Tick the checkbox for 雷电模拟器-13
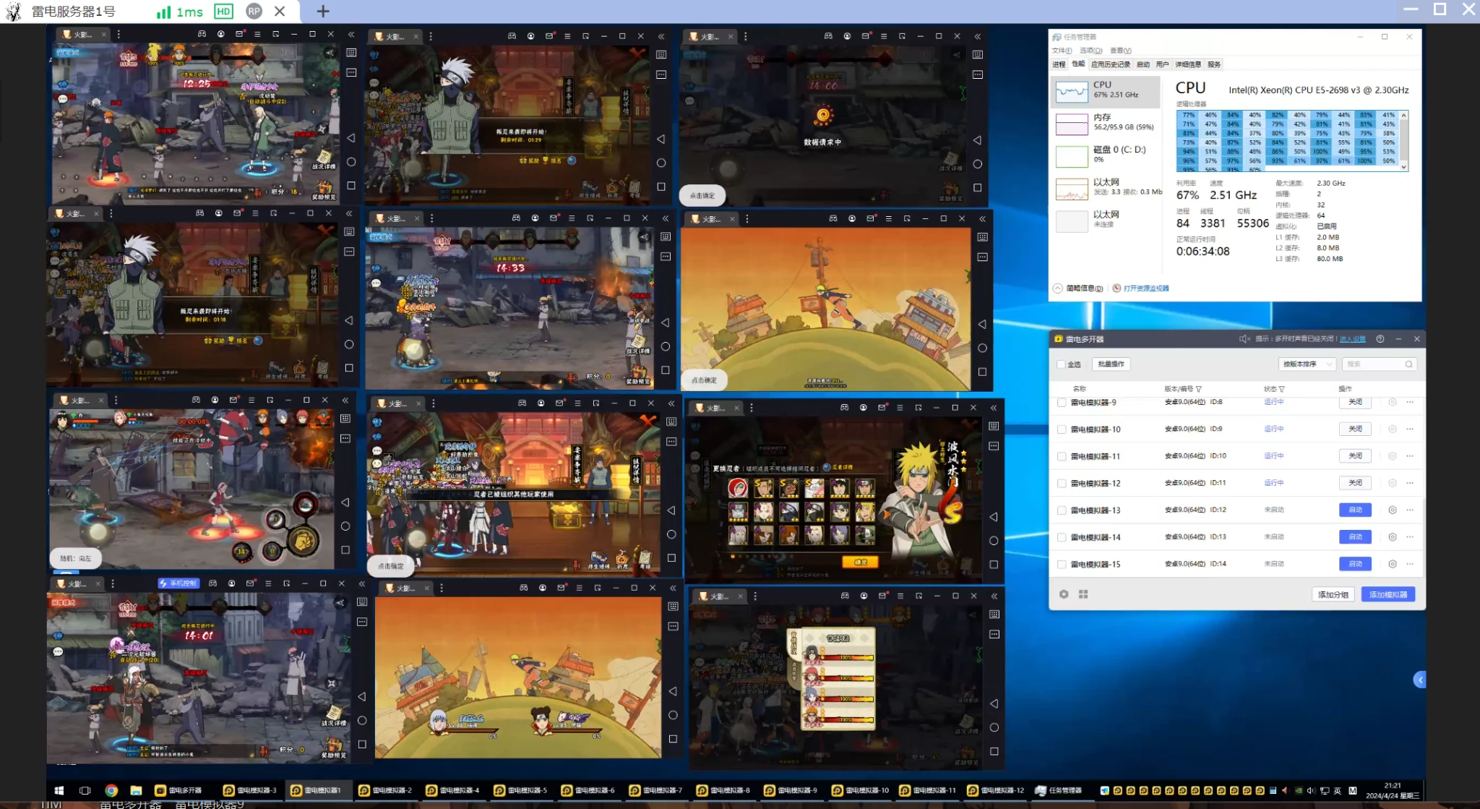Image resolution: width=1480 pixels, height=809 pixels. 1062,510
